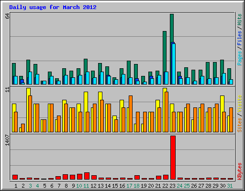The image size is (245, 191).
Task: Click day label '27' on the x-axis
Action: coord(201,186)
